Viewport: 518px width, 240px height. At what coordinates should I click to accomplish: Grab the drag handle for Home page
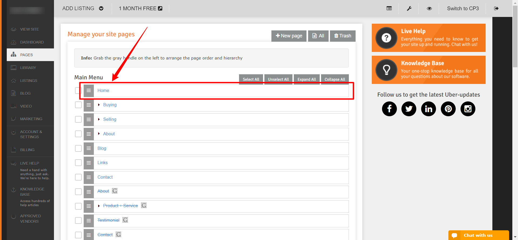pos(89,91)
